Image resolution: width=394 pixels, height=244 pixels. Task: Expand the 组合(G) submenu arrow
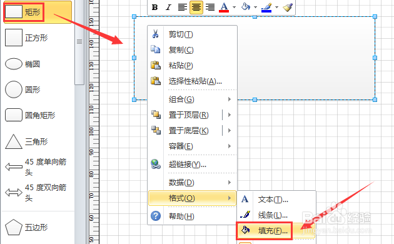click(230, 99)
